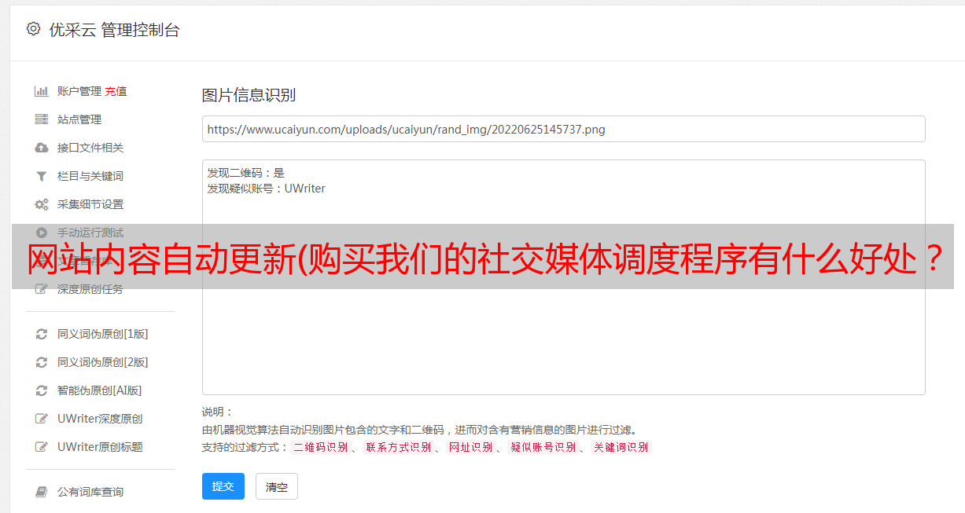Click refresh icon beside 同义词伪原创[2版]
This screenshot has width=965, height=513.
42,362
